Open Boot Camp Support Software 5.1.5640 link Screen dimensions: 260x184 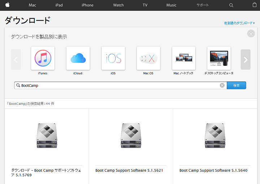click(213, 170)
